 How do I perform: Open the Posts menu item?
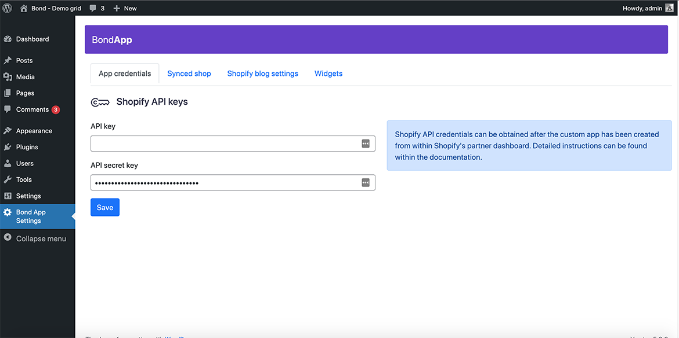tap(38, 60)
